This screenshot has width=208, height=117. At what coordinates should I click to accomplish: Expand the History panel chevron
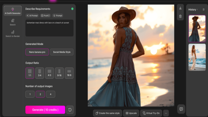[x=197, y=10]
